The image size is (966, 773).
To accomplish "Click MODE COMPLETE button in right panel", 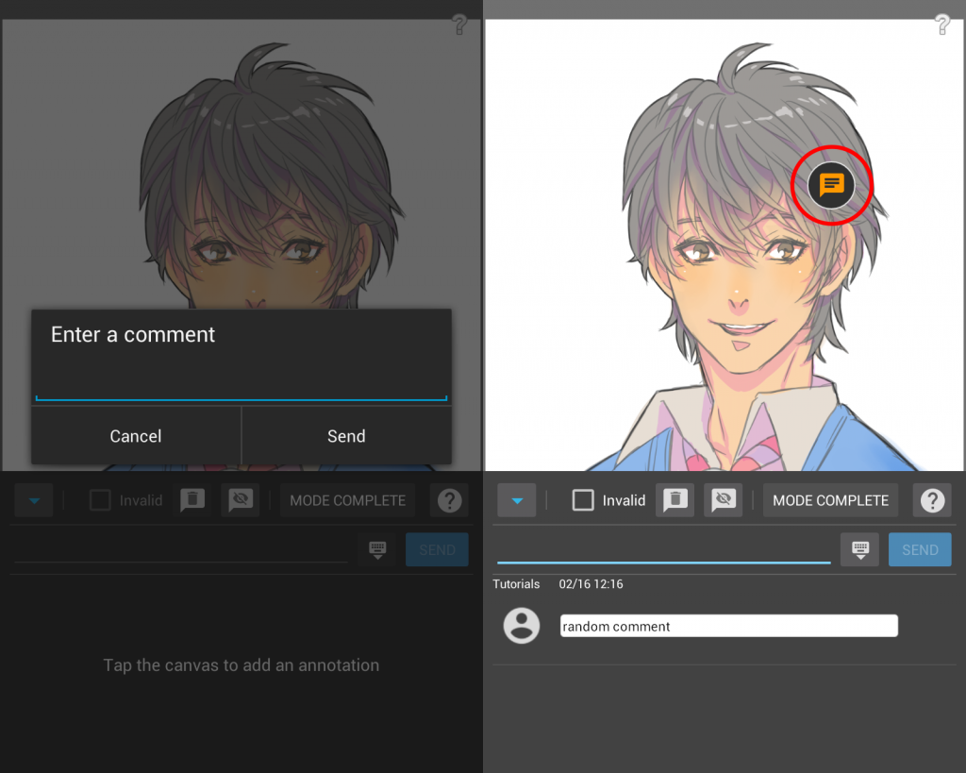I will (830, 500).
